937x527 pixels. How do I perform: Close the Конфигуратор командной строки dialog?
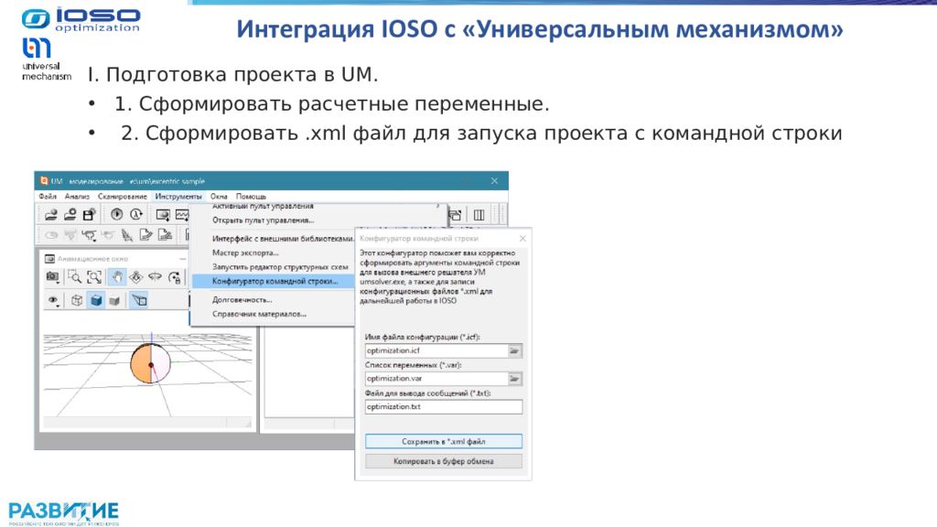click(522, 239)
